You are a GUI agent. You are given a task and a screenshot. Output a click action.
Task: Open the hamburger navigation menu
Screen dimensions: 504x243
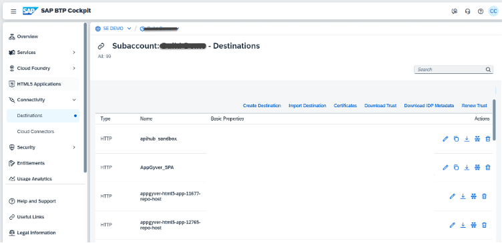click(x=13, y=11)
